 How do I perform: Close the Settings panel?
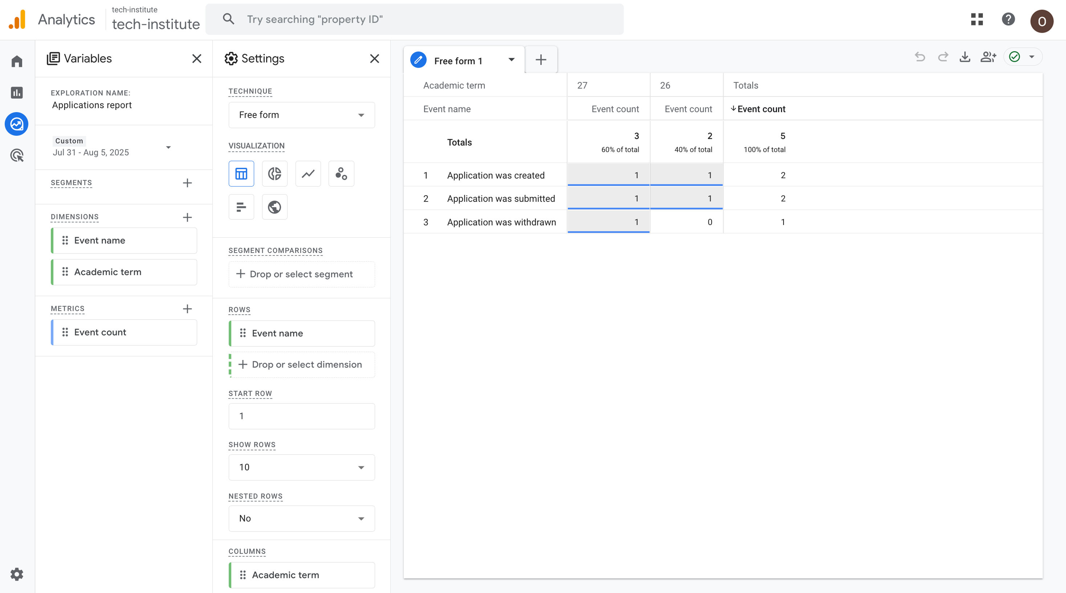[x=374, y=59]
